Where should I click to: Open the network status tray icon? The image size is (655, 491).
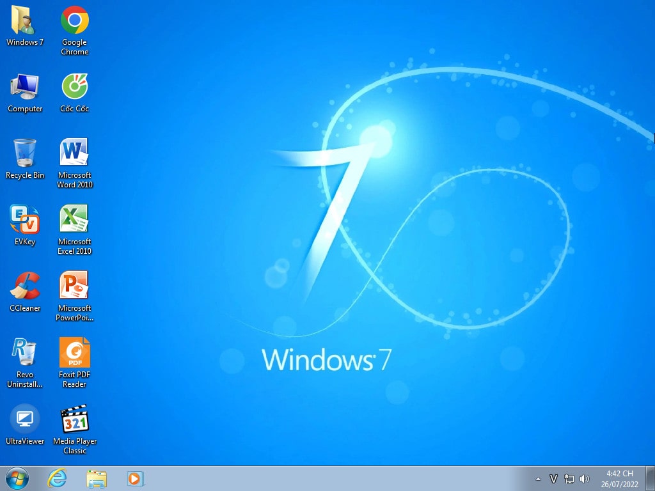pos(569,479)
